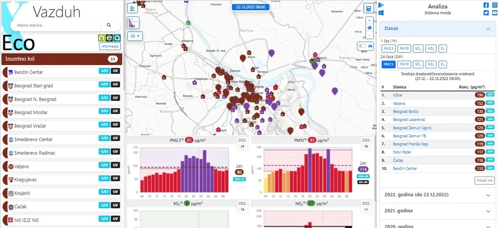Click the home icon to reset map
This screenshot has height=228, width=498.
369,27
